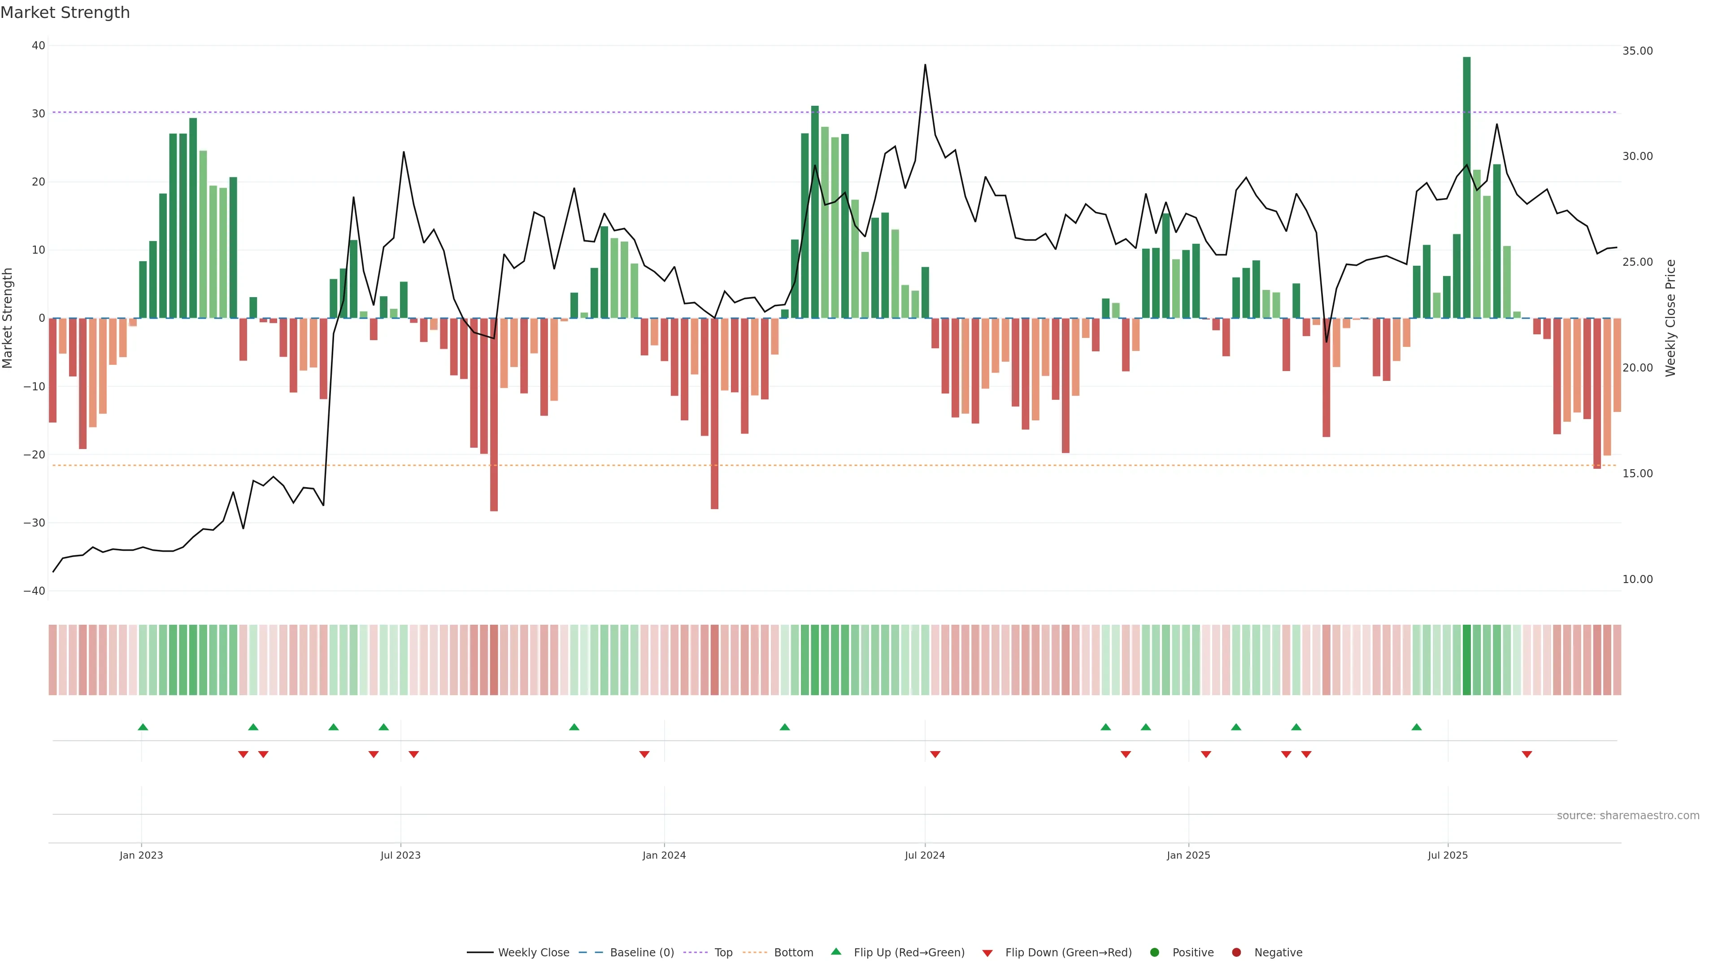Click the green Flip Up legend triangle
The image size is (1722, 968).
pyautogui.click(x=835, y=951)
